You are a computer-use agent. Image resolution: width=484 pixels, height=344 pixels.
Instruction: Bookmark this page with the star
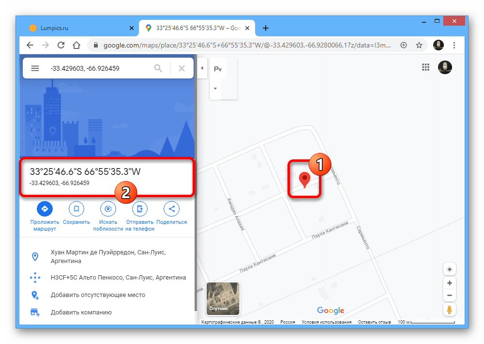coord(419,45)
